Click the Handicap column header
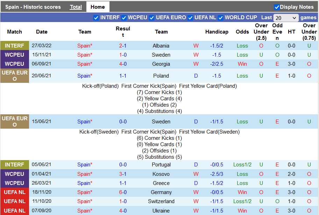Image resolution: width=319 pixels, height=215 pixels. coord(217,32)
